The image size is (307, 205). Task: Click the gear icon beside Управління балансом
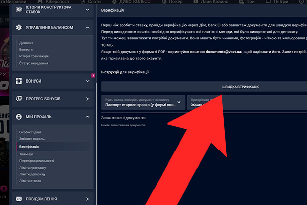click(x=19, y=27)
